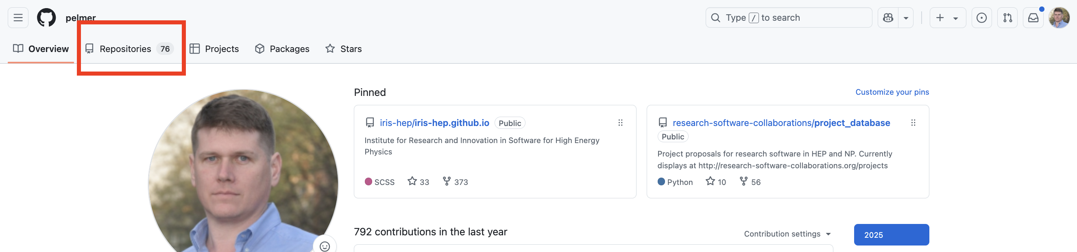Click the magnifier icon in search box
Image resolution: width=1077 pixels, height=252 pixels.
click(x=716, y=18)
